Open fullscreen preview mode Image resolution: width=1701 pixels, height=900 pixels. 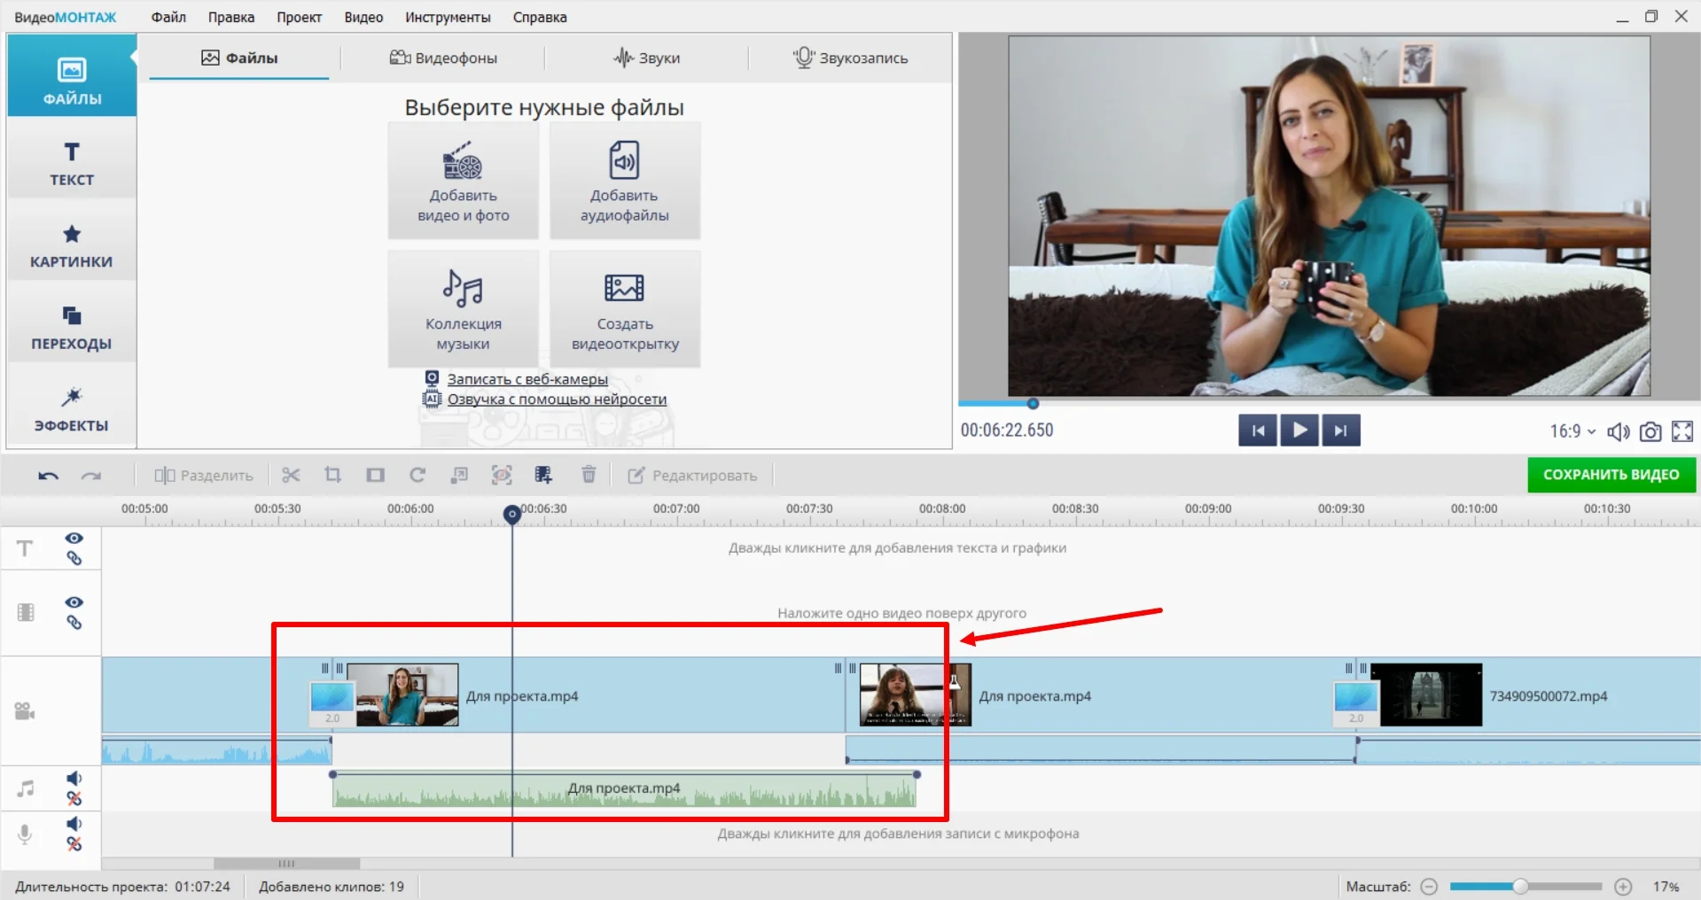[1681, 431]
